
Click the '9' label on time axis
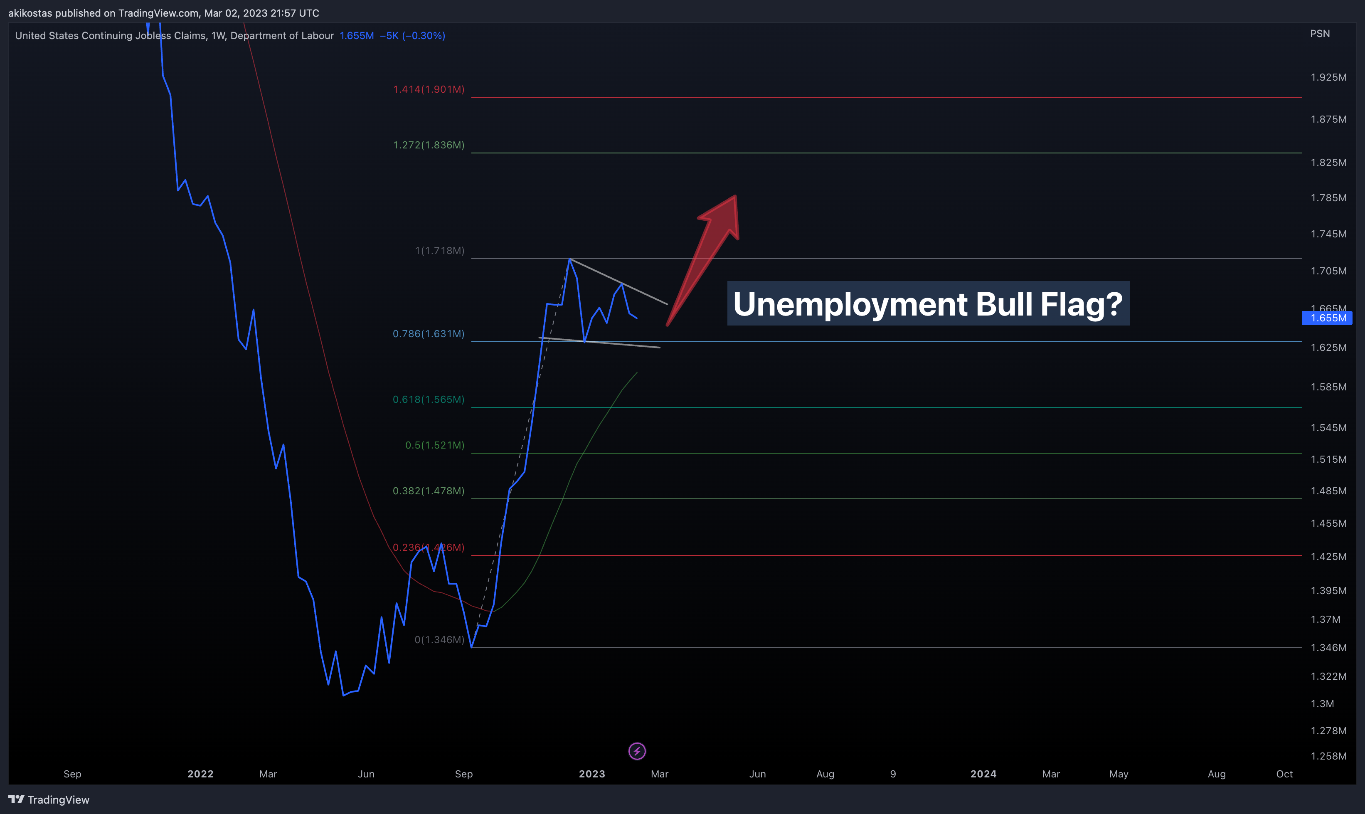(x=893, y=774)
